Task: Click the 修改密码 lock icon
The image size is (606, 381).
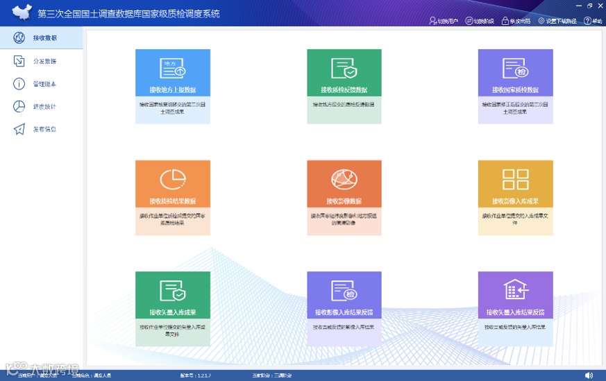Action: [x=505, y=21]
